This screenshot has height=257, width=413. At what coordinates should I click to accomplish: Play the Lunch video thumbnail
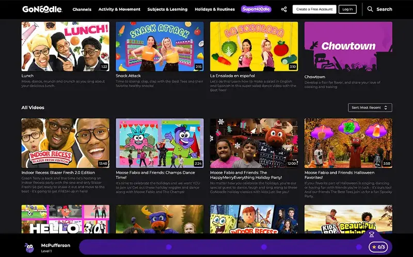[x=65, y=46]
